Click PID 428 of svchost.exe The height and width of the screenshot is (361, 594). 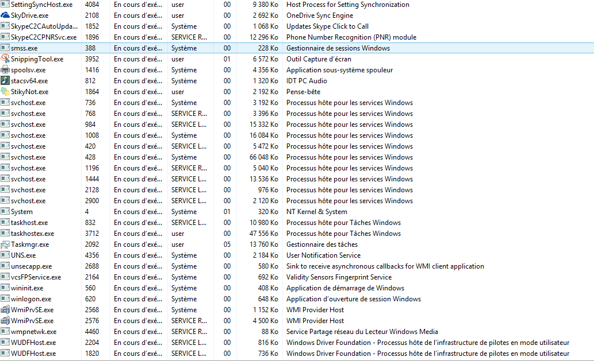tap(90, 157)
